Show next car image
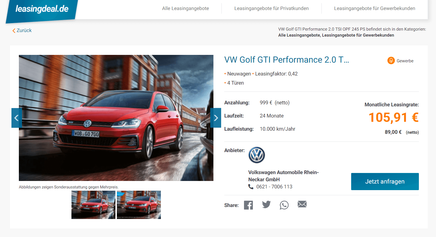Viewport: 436px width, 237px height. (x=216, y=118)
